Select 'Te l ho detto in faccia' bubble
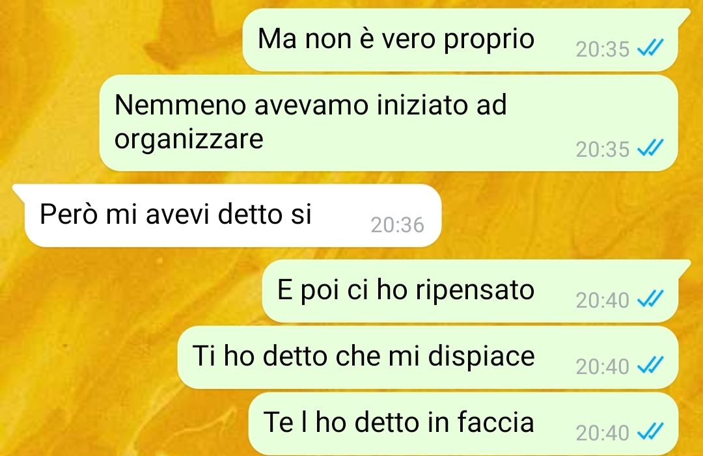The height and width of the screenshot is (456, 703). coord(463,423)
